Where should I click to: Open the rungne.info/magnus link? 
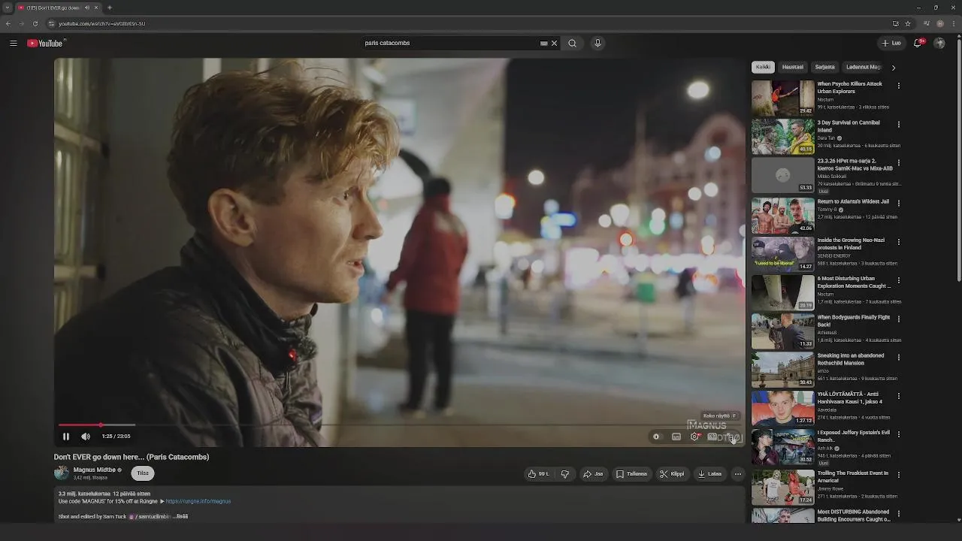[x=198, y=501]
